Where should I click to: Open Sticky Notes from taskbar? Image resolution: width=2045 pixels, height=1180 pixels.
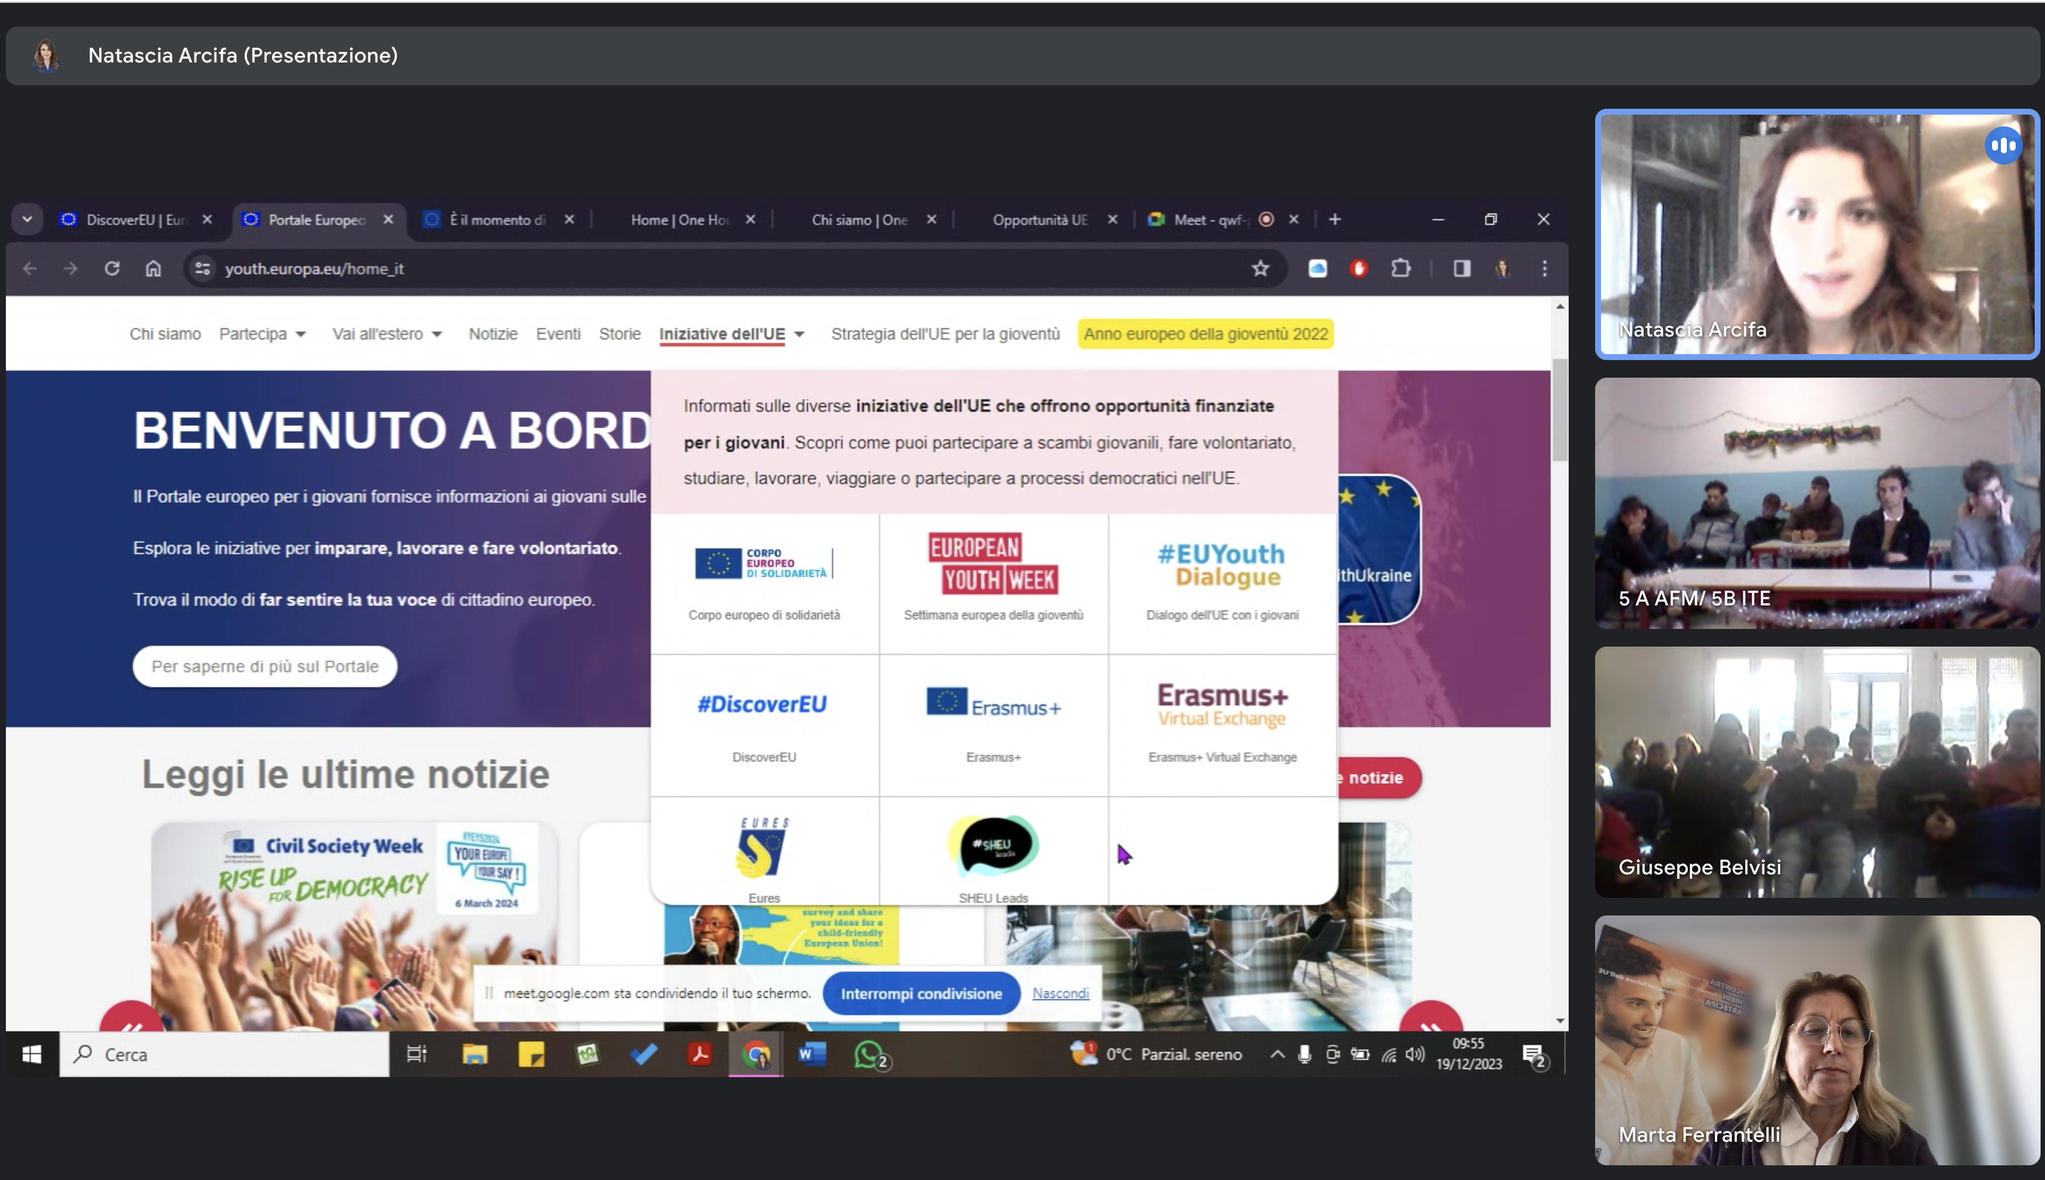(531, 1054)
